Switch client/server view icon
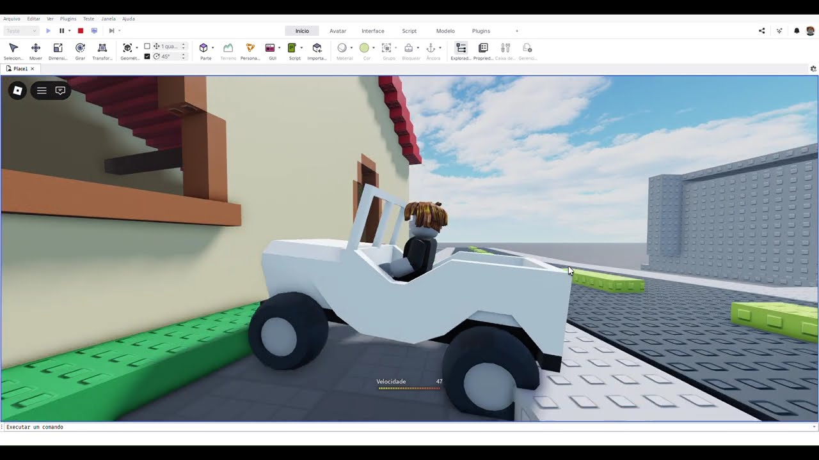 94,31
